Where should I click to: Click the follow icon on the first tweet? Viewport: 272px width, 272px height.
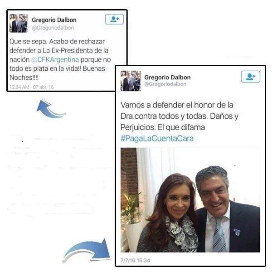tap(115, 19)
